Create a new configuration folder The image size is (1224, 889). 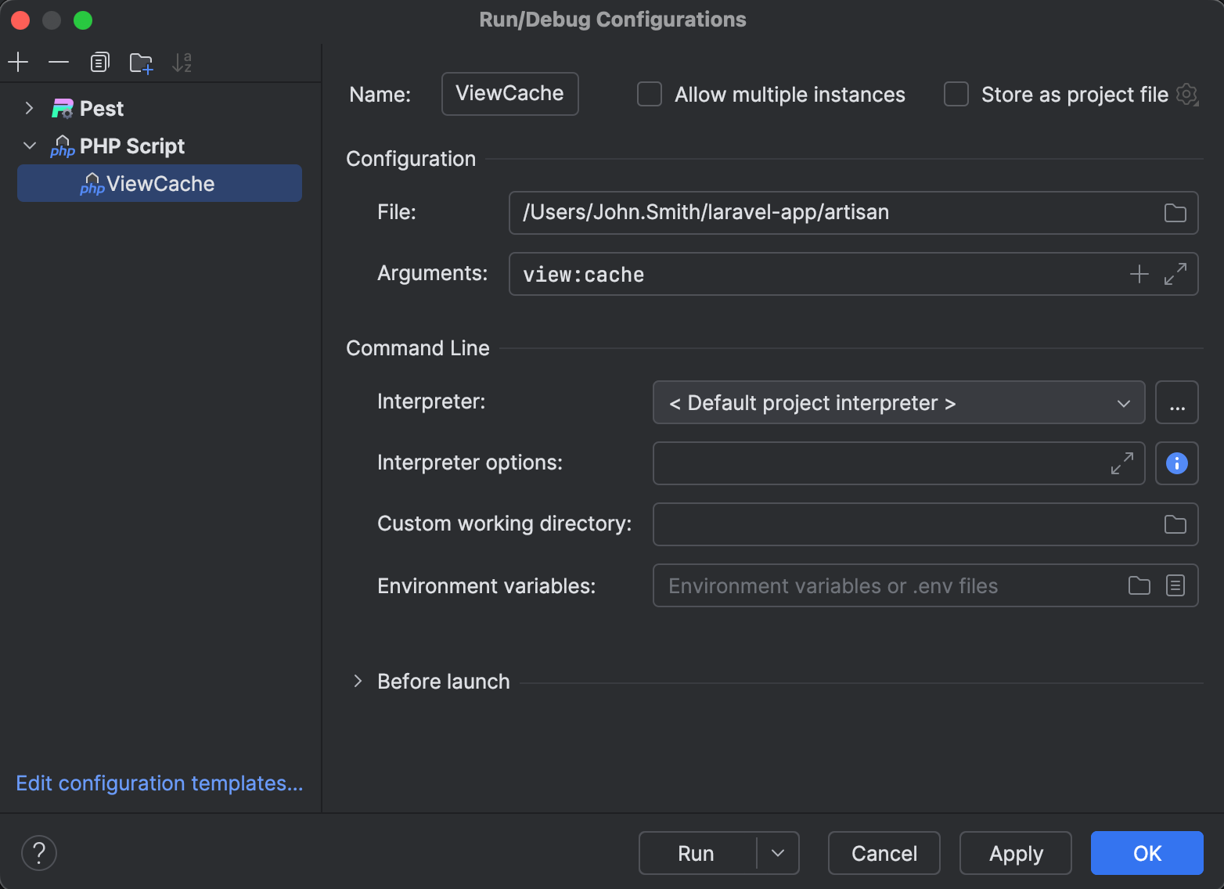pyautogui.click(x=141, y=62)
